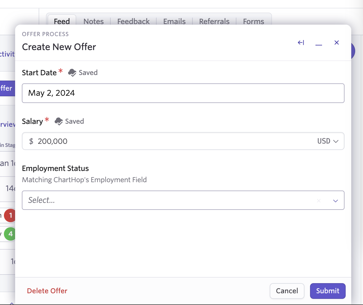This screenshot has width=363, height=305.
Task: Submit the new offer
Action: coord(328,291)
